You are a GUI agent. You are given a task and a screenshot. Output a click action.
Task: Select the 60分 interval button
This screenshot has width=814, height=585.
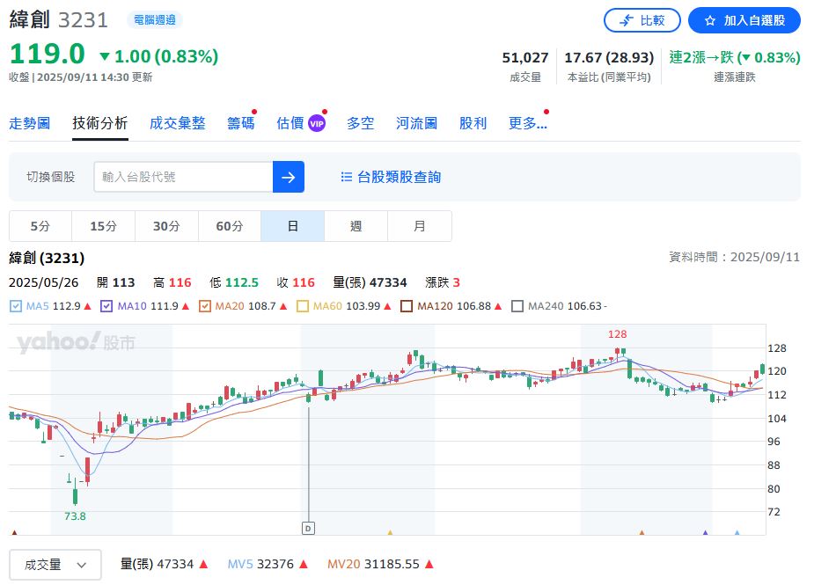tap(229, 226)
